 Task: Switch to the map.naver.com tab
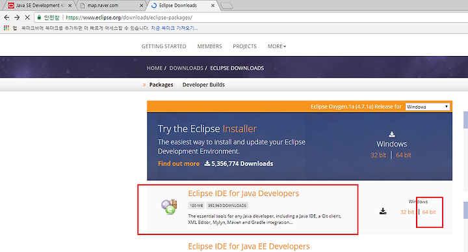click(x=110, y=5)
